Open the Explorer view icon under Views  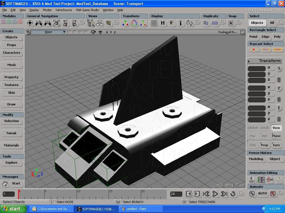point(91,23)
